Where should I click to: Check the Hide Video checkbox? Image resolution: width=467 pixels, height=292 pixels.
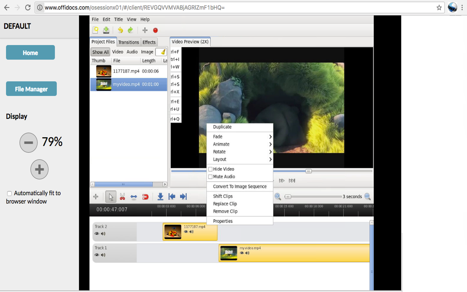point(211,169)
